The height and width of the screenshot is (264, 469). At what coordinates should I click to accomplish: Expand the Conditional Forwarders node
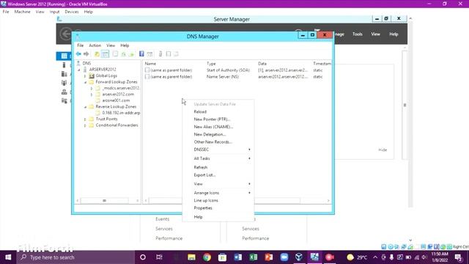(85, 125)
